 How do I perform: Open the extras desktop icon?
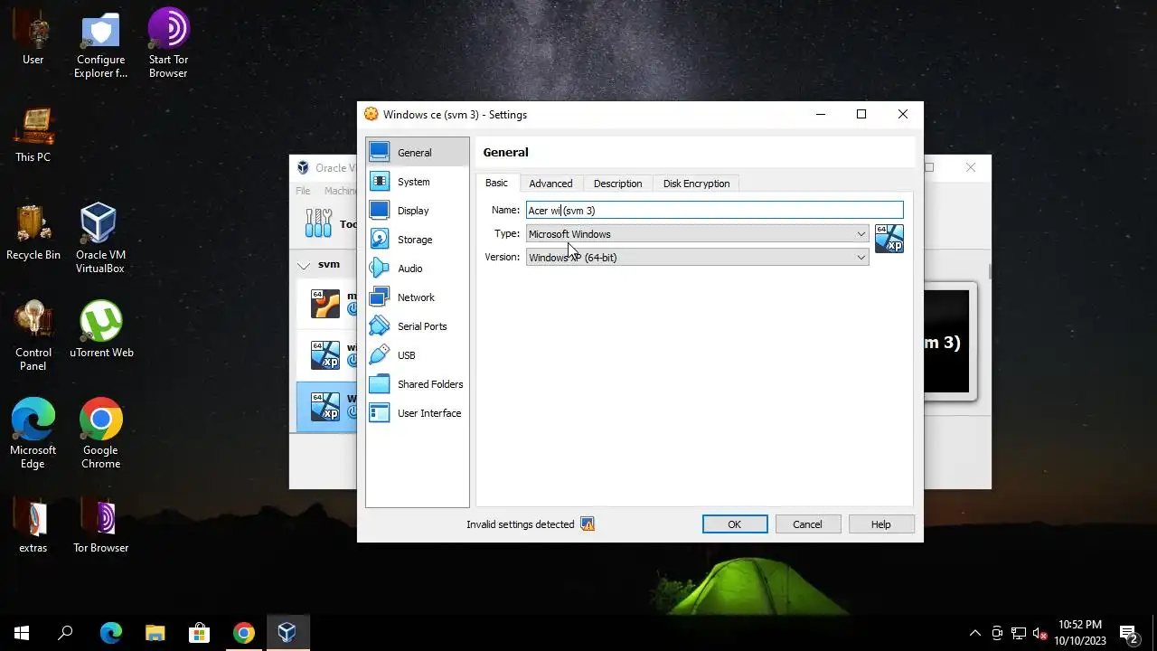[x=33, y=526]
